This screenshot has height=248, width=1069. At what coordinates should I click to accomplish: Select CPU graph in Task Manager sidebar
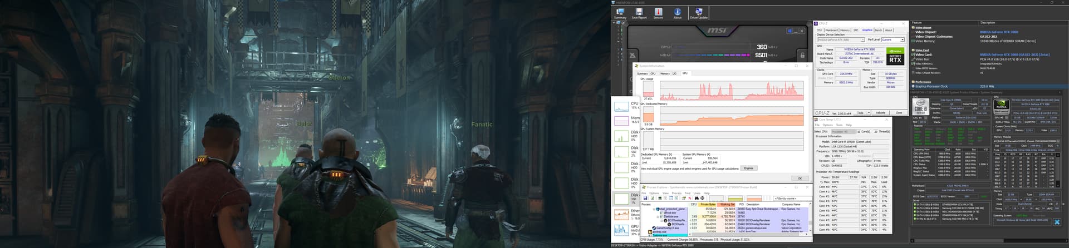[x=626, y=106]
